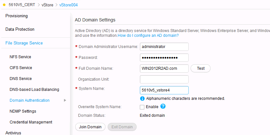Click the alphanumeric info icon
270x135 pixels.
[x=142, y=98]
